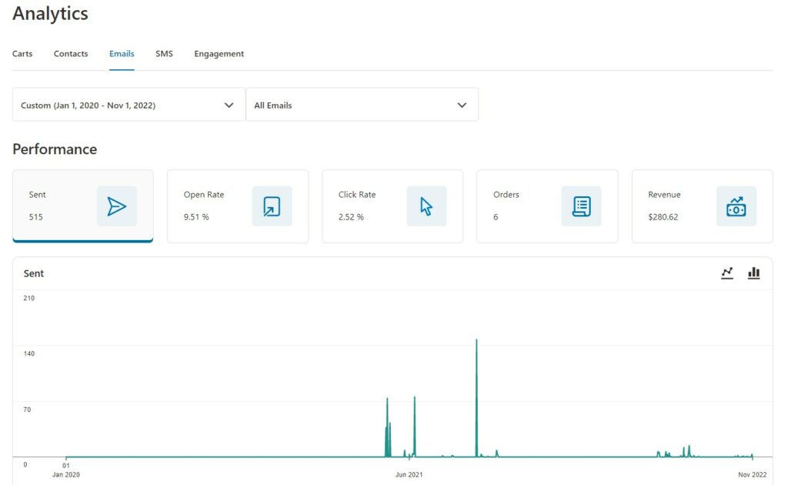Select the Sent label in its card
The height and width of the screenshot is (485, 788).
point(37,195)
